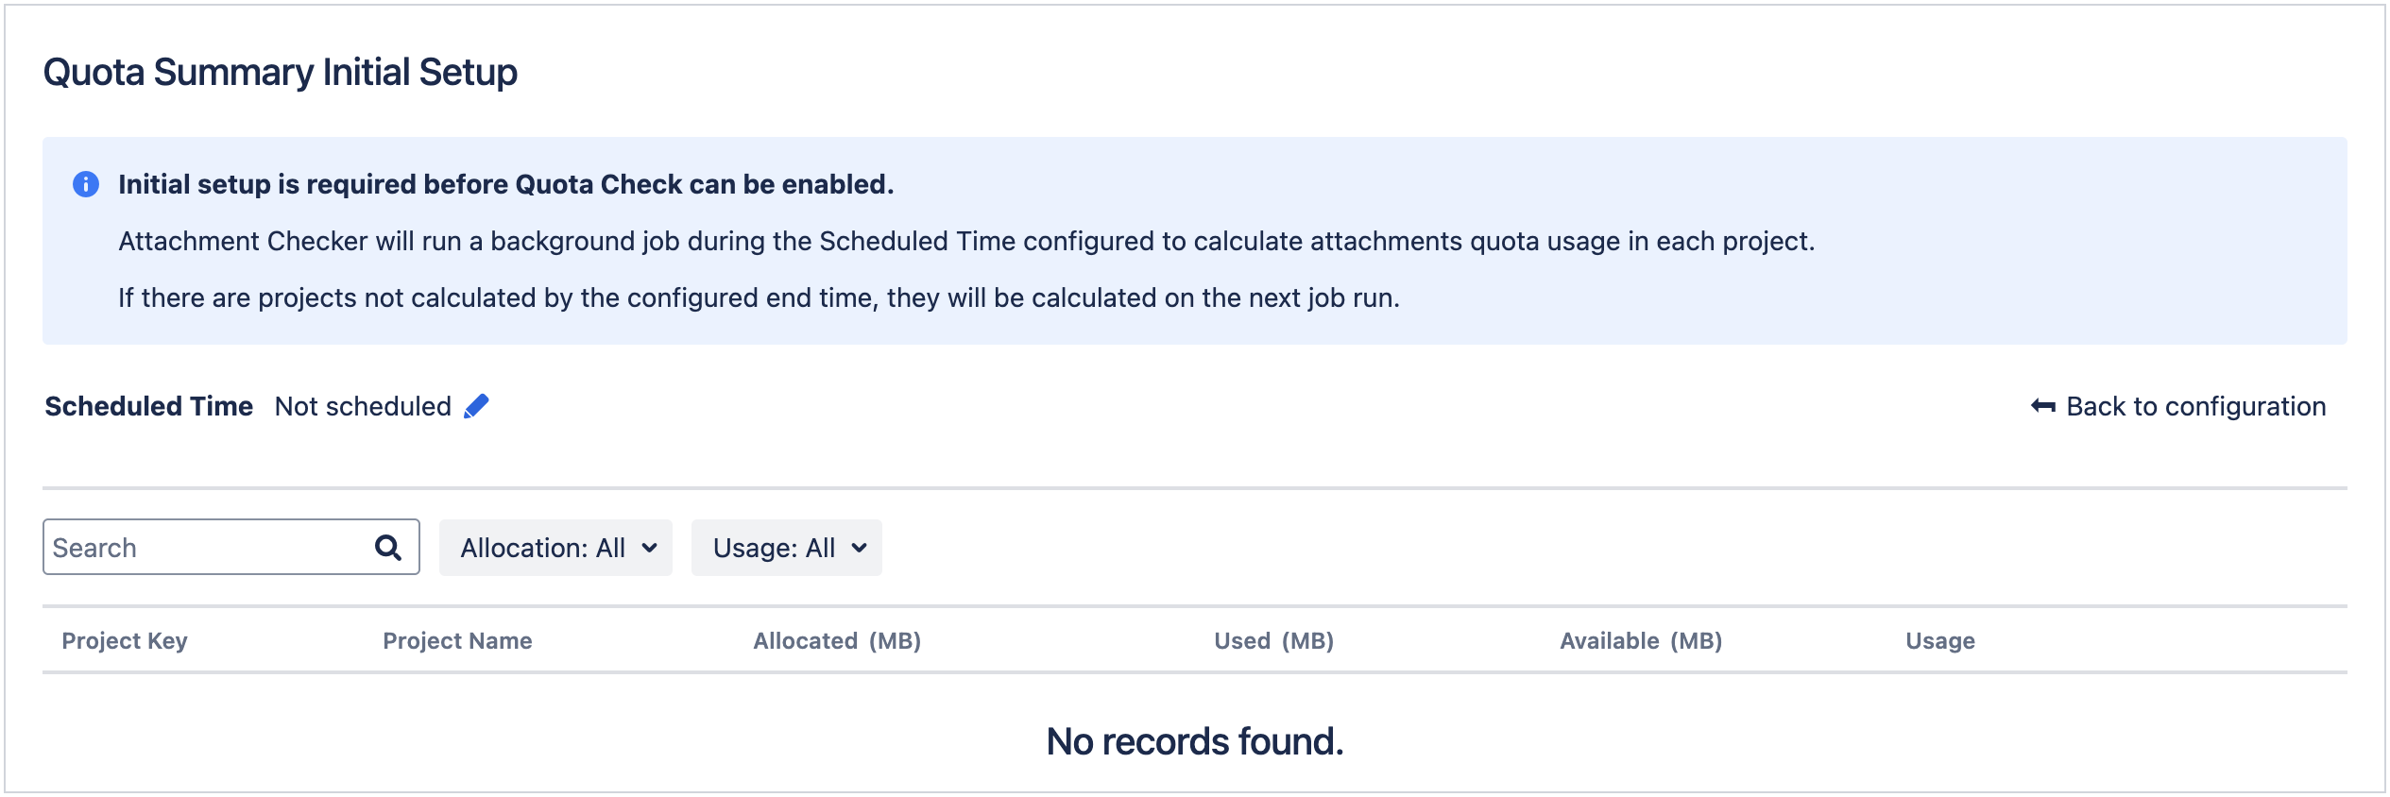
Task: Follow the Back to configuration link
Action: coord(2194,406)
